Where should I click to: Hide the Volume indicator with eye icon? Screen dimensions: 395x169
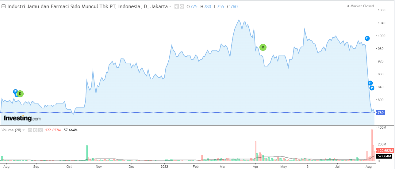[30, 130]
